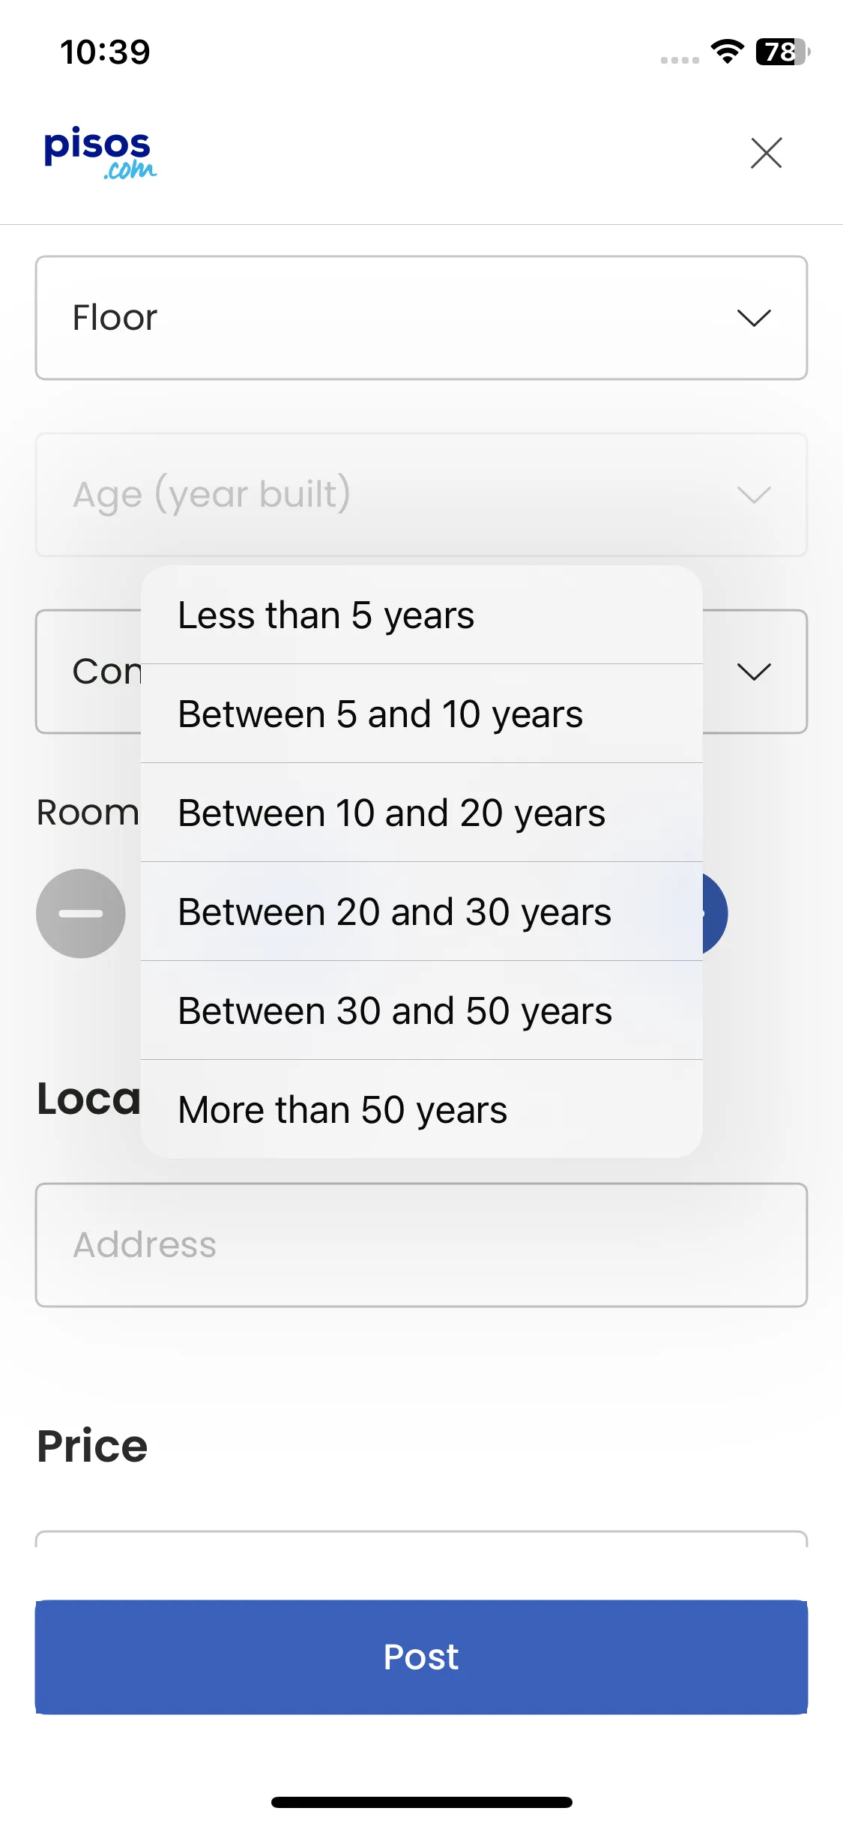Focus the Address input field
Viewport: 843px width, 1826px height.
(421, 1245)
